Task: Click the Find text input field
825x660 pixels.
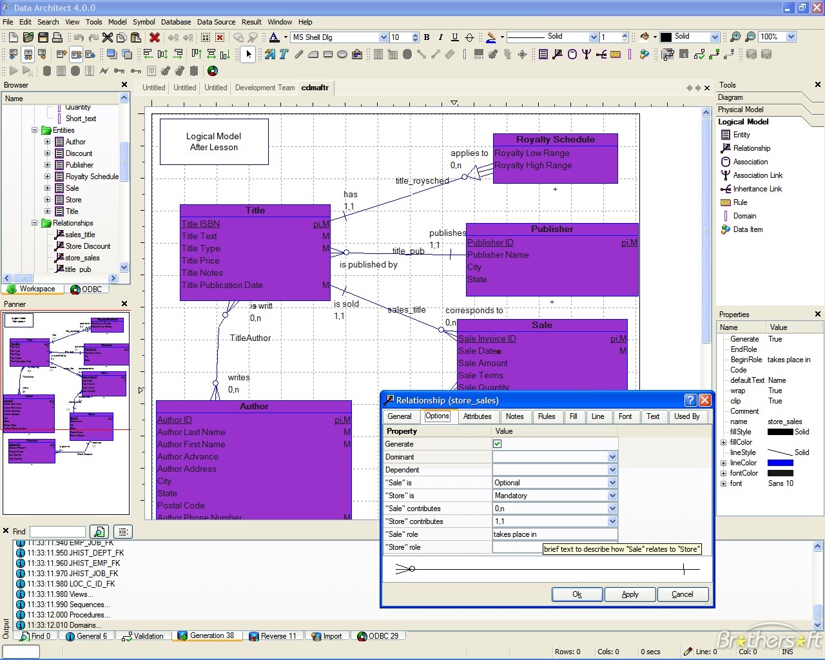Action: [x=57, y=532]
